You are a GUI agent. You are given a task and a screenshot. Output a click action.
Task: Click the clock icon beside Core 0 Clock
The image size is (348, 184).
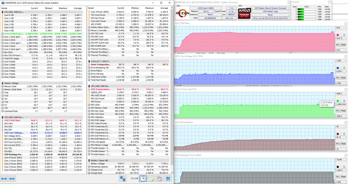pos(2,34)
